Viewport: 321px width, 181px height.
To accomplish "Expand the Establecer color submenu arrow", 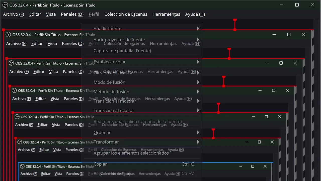I will point(198,62).
